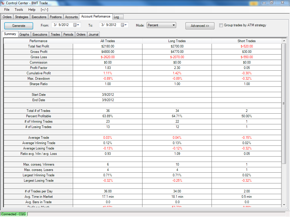Open the Trades sub-tab

[55, 34]
